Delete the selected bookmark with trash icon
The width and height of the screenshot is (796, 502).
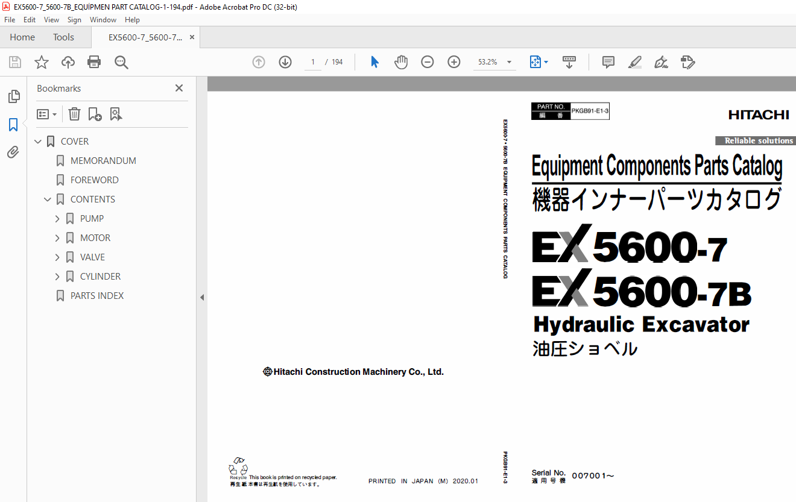point(74,114)
